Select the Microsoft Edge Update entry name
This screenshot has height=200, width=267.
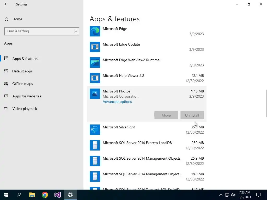(121, 44)
